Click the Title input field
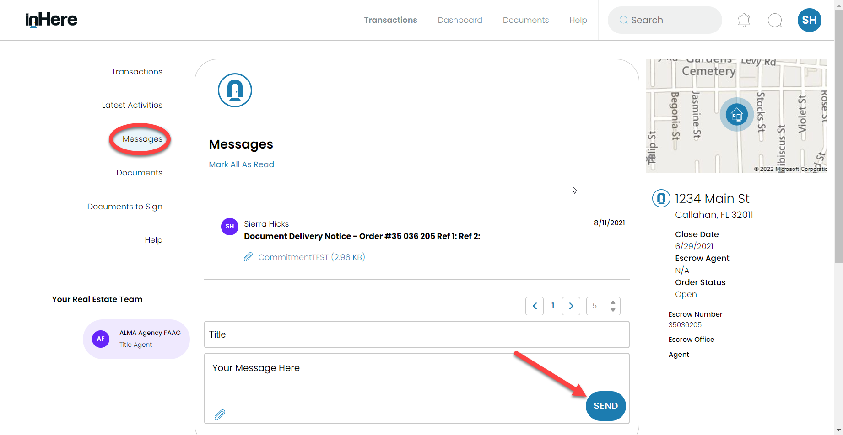This screenshot has width=843, height=435. (416, 334)
